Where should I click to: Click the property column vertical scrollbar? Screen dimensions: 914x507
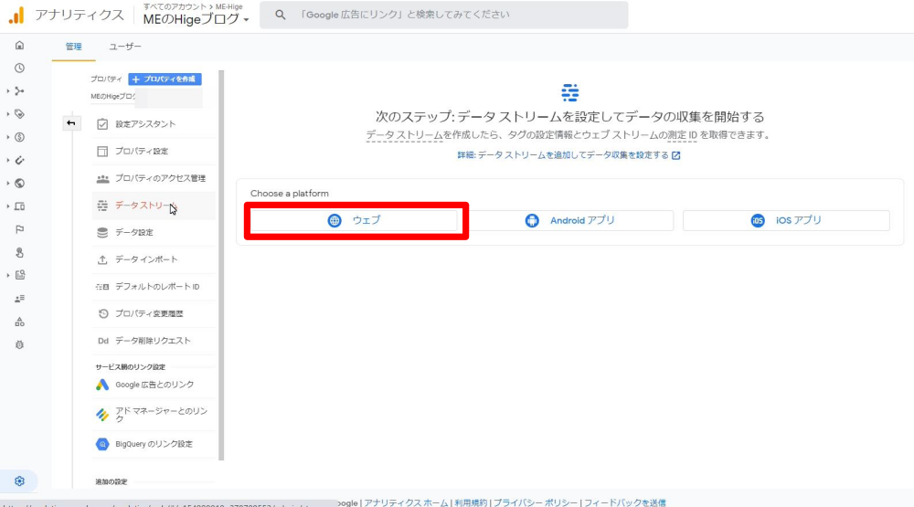coord(221,265)
